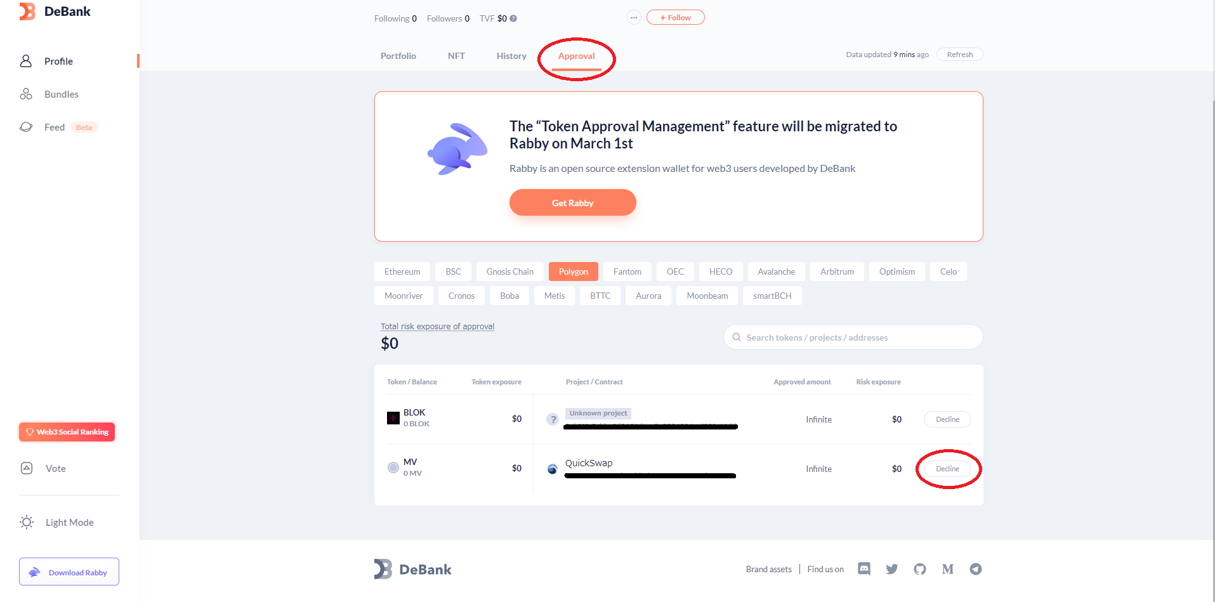1215x602 pixels.
Task: Select the Arbitrum chain filter
Action: 837,272
